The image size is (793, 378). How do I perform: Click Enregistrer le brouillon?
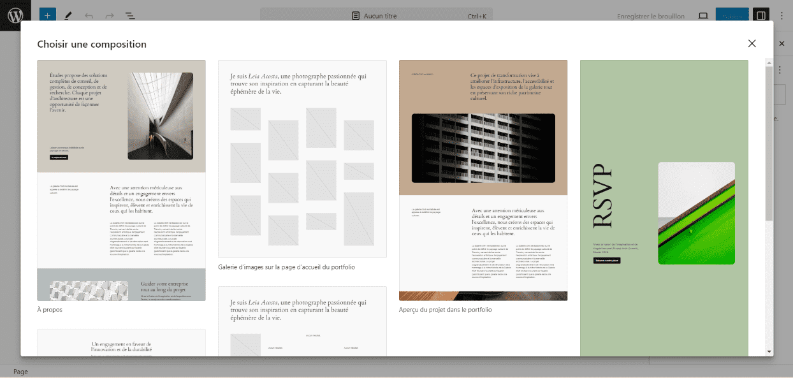(650, 16)
